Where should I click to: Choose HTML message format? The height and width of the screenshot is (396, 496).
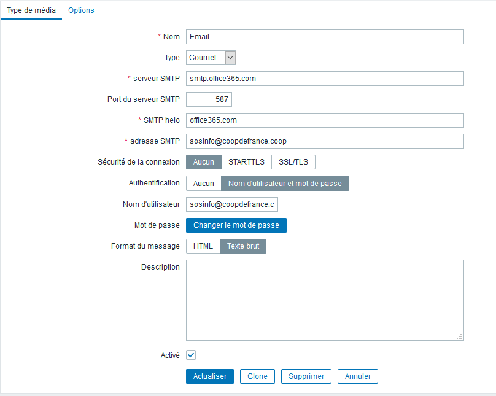pyautogui.click(x=203, y=246)
